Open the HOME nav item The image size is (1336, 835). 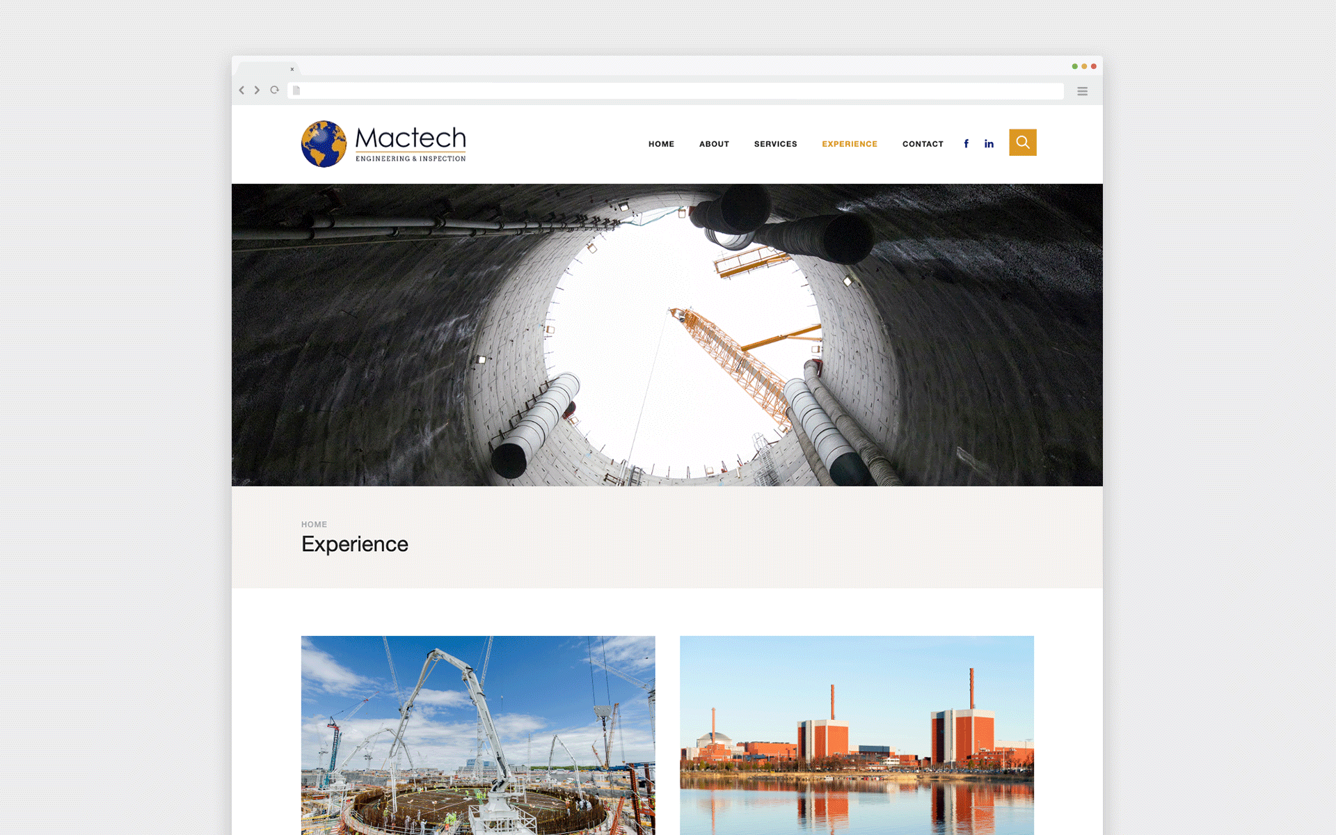coord(661,144)
